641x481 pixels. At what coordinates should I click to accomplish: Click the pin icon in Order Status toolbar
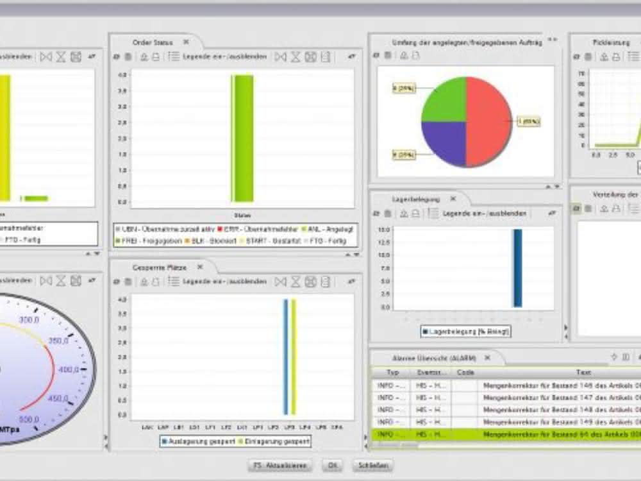click(x=351, y=57)
